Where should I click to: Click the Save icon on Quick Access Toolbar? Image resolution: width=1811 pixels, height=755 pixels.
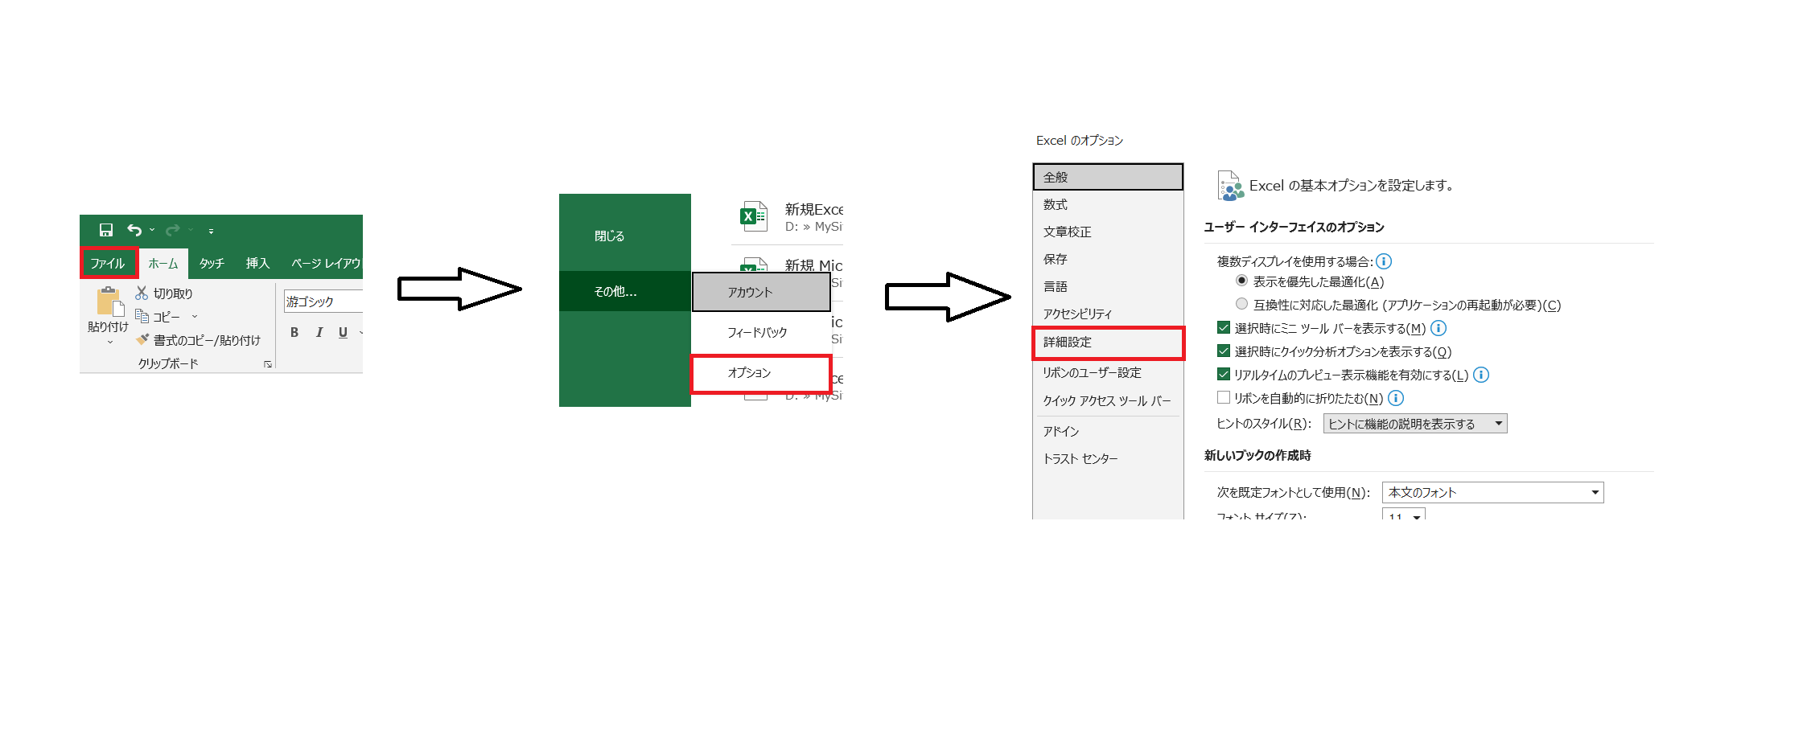[x=105, y=229]
